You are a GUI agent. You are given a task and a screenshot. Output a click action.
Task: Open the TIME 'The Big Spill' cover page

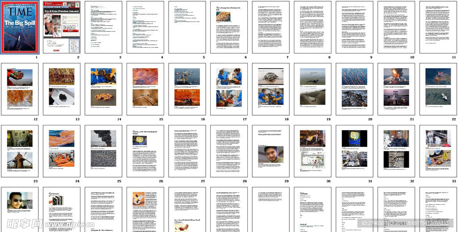tap(20, 27)
